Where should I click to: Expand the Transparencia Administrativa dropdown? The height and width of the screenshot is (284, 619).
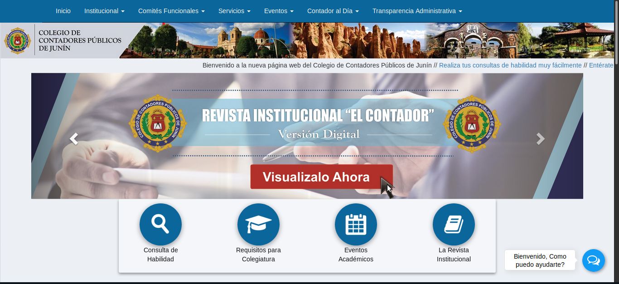pos(417,11)
